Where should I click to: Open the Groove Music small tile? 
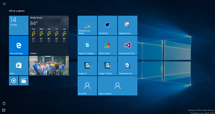(14, 81)
